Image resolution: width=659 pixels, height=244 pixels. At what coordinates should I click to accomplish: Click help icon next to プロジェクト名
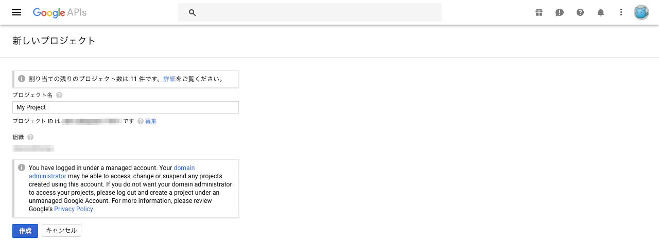(x=59, y=95)
